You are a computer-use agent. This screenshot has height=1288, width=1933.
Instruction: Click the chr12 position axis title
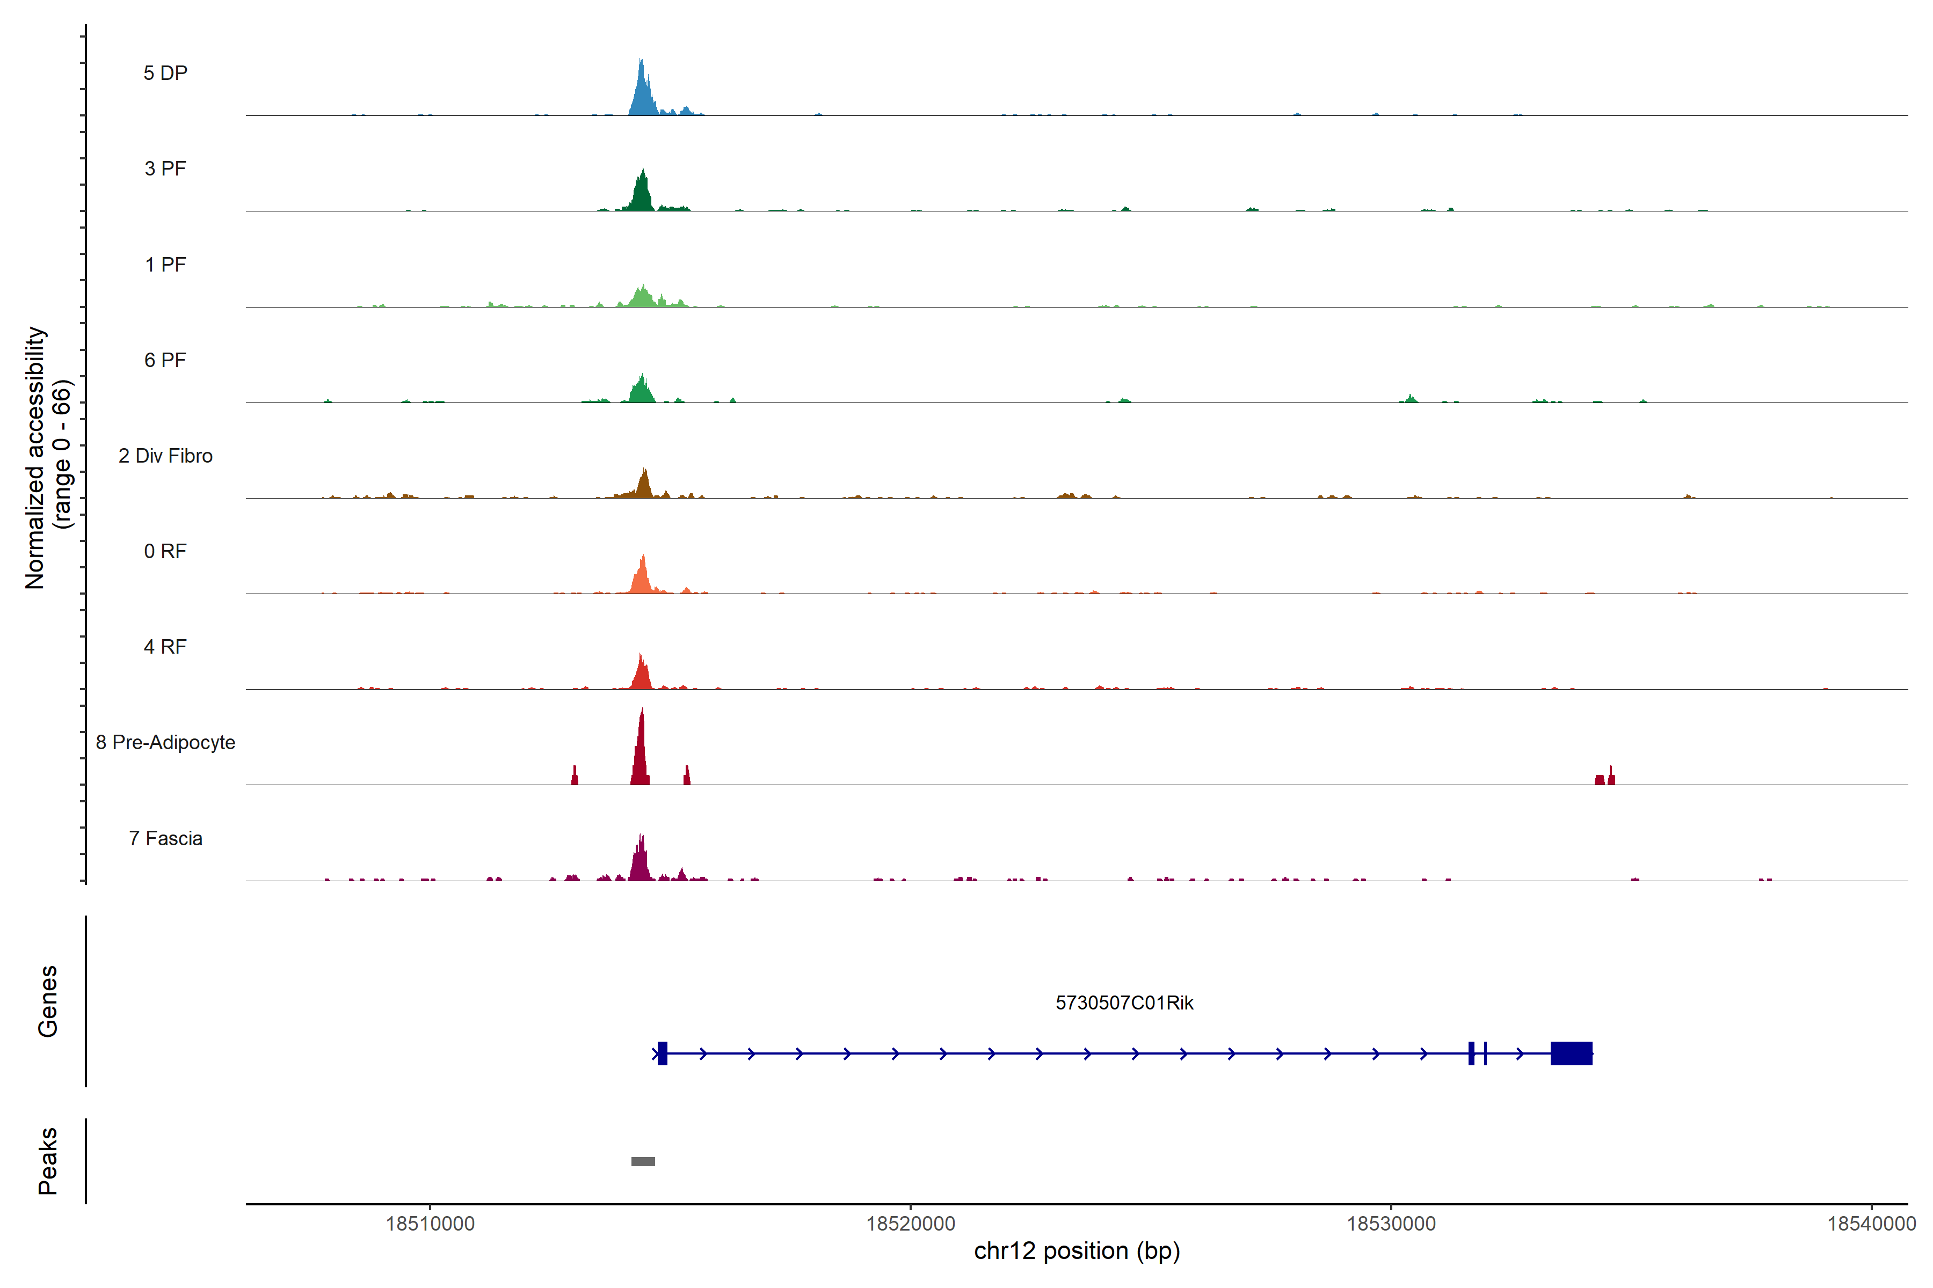[1077, 1251]
